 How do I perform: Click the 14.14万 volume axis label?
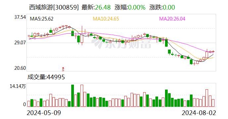(x=18, y=86)
